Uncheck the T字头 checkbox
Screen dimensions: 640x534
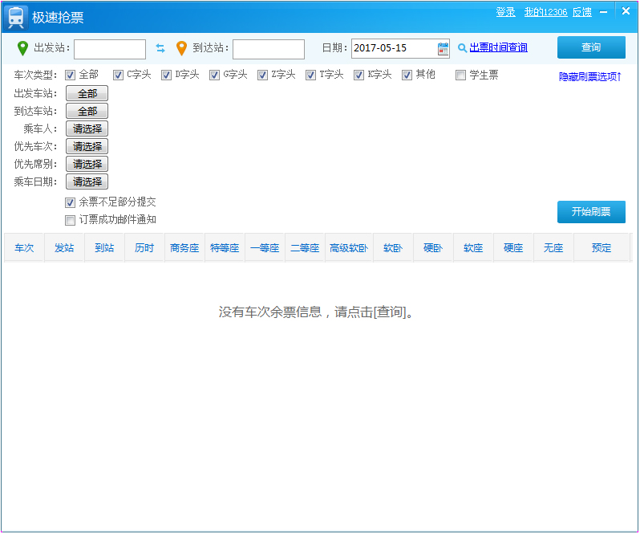[x=310, y=75]
